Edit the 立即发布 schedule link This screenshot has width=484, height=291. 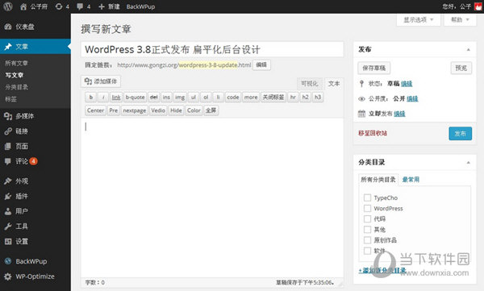coord(399,114)
